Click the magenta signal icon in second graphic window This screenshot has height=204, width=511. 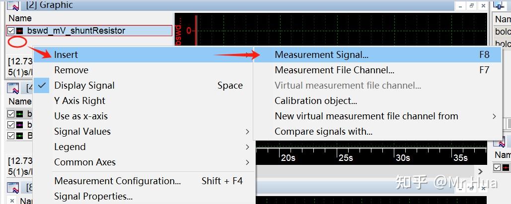(20, 125)
